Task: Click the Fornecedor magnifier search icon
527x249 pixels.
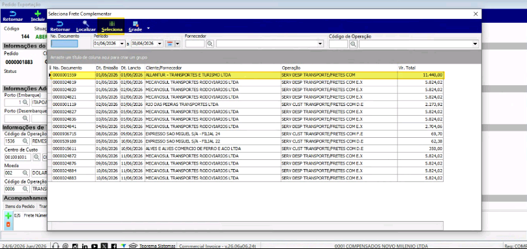Action: 210,44
